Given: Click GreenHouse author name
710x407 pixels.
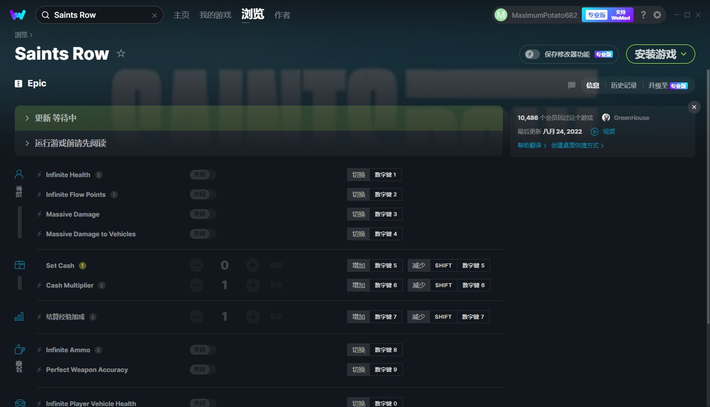Looking at the screenshot, I should pos(632,118).
